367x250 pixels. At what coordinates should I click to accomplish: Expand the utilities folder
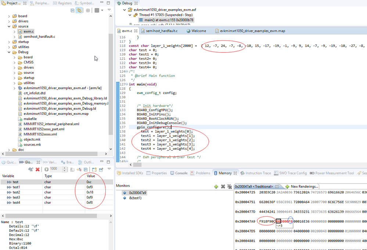[9, 47]
